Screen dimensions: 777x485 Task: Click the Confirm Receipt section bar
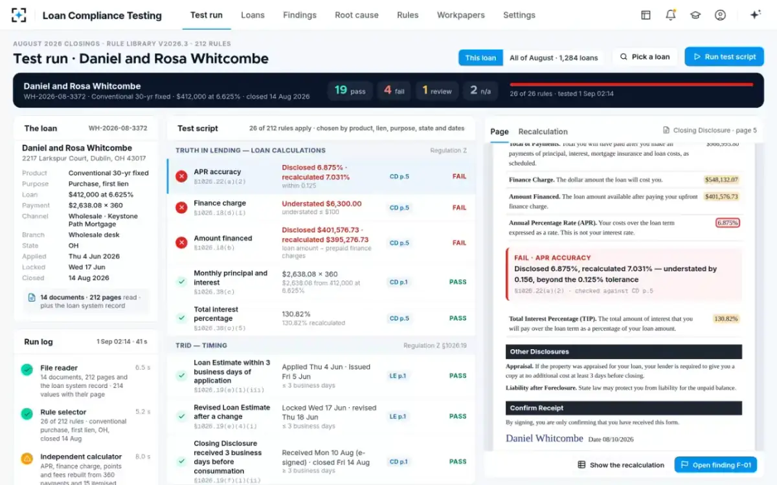[x=624, y=408]
